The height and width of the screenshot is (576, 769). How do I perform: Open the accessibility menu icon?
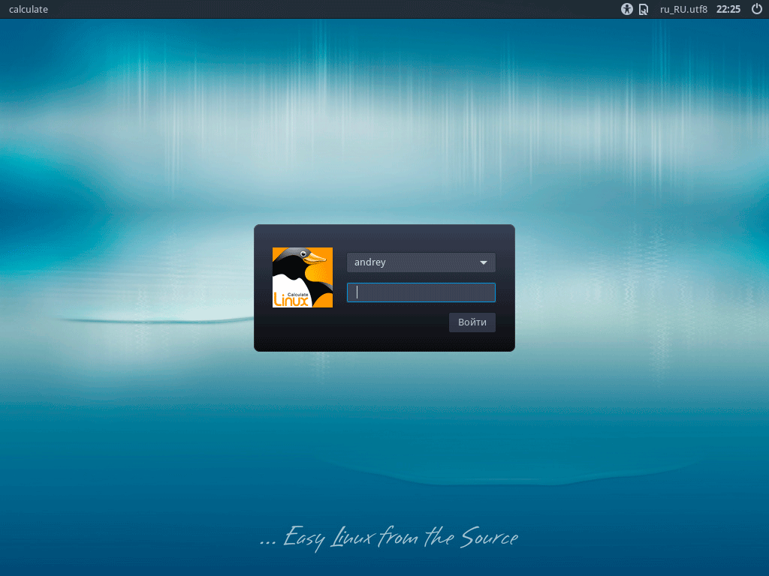point(627,9)
